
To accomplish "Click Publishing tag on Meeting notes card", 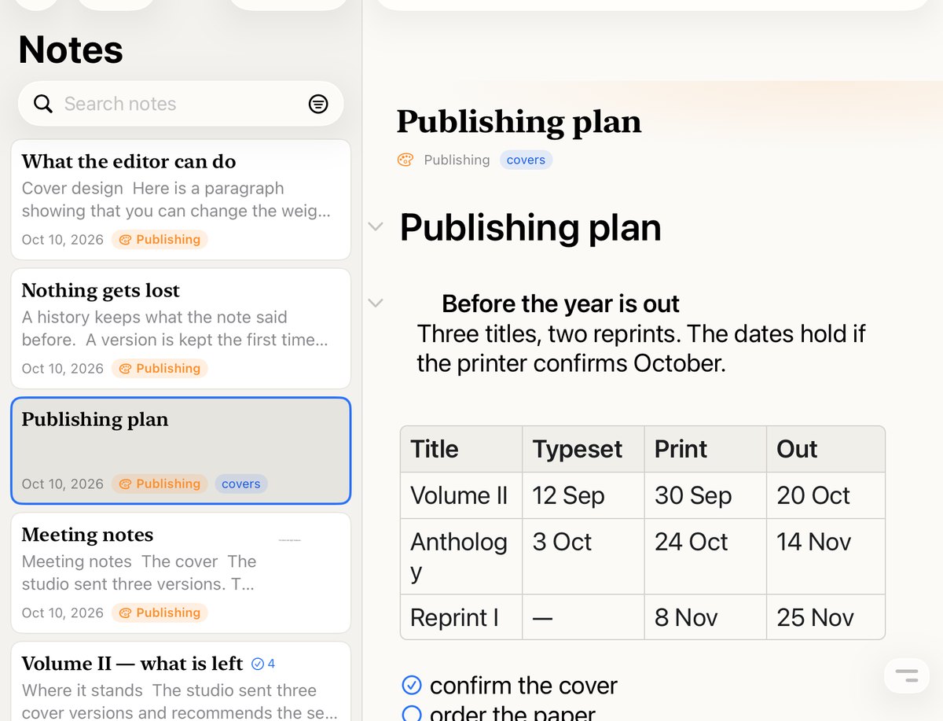I will (160, 612).
